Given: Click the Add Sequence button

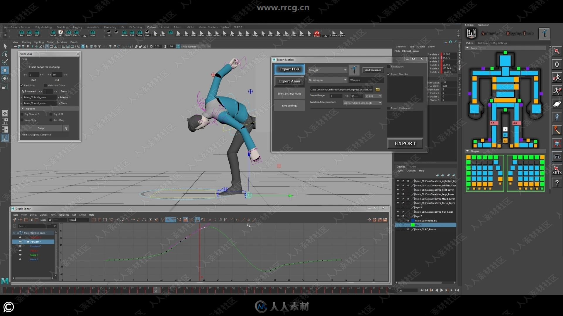Looking at the screenshot, I should pyautogui.click(x=373, y=70).
